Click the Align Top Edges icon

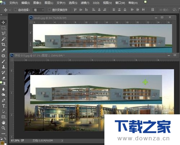[x=75, y=10]
